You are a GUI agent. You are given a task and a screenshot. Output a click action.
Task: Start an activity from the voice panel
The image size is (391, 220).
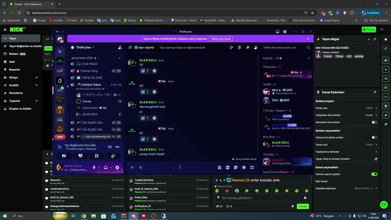coord(97,156)
